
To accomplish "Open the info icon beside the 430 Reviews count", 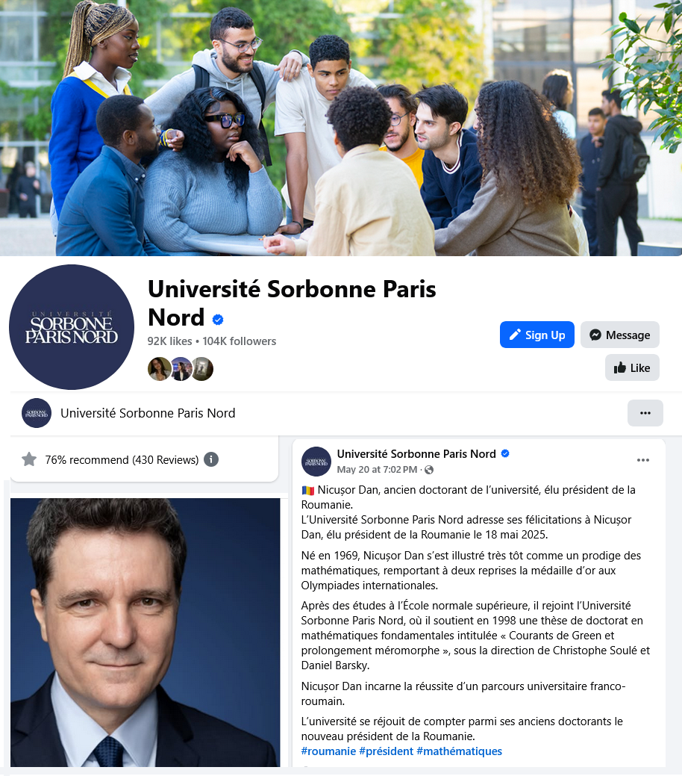I will point(211,459).
